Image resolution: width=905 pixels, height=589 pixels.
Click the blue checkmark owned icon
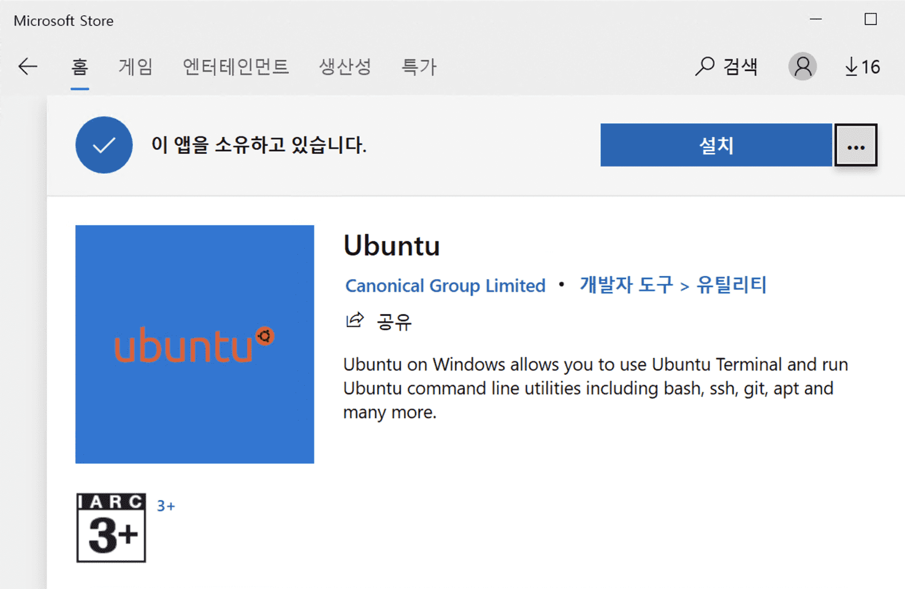(x=104, y=145)
